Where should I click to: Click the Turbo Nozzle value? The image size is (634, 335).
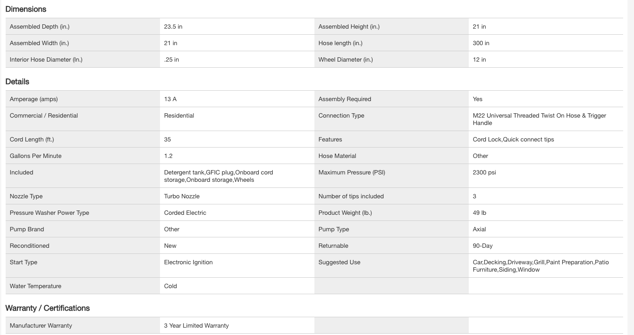[x=182, y=197]
